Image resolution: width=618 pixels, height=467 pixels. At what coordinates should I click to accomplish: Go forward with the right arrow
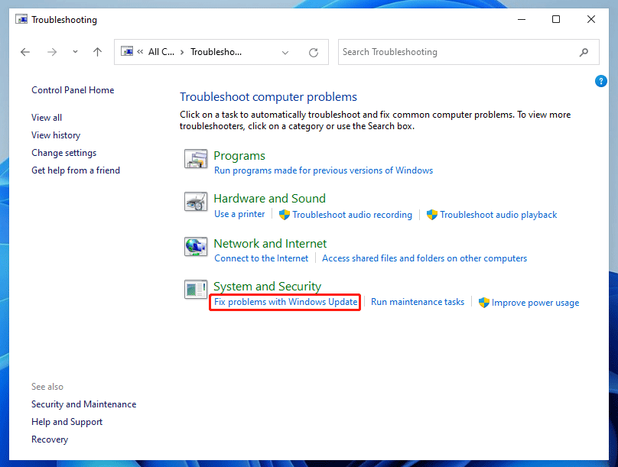(x=52, y=52)
